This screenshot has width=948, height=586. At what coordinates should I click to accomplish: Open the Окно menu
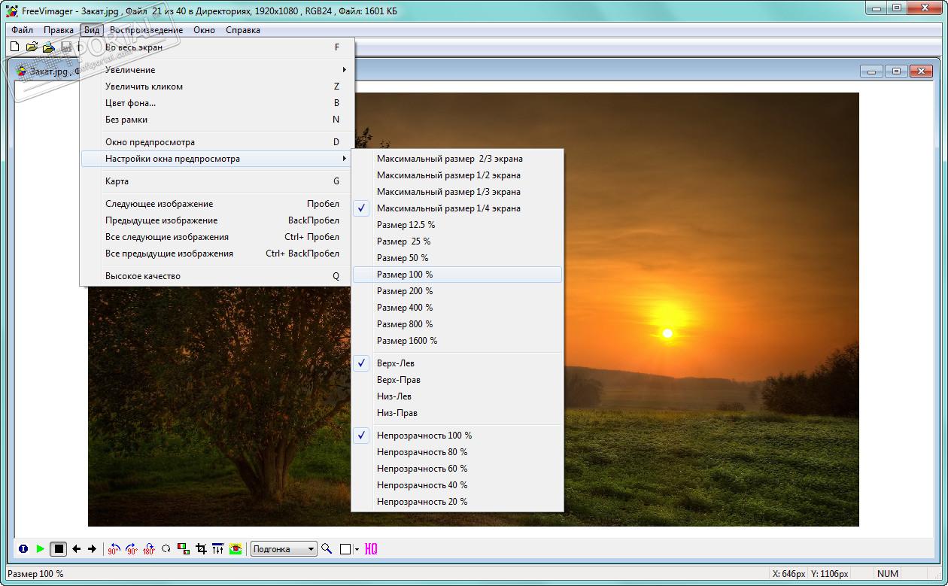pos(204,30)
